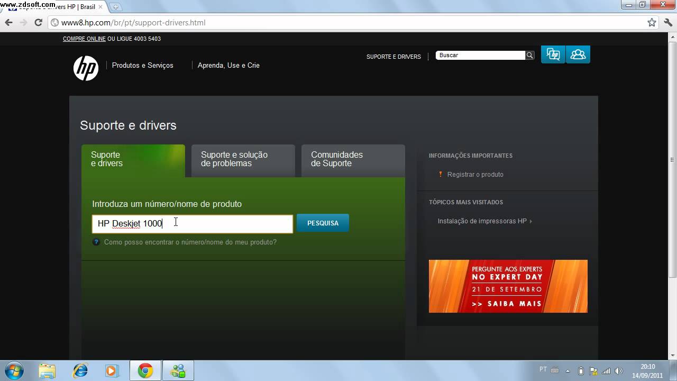Open Produtos e Serviços menu

(143, 65)
